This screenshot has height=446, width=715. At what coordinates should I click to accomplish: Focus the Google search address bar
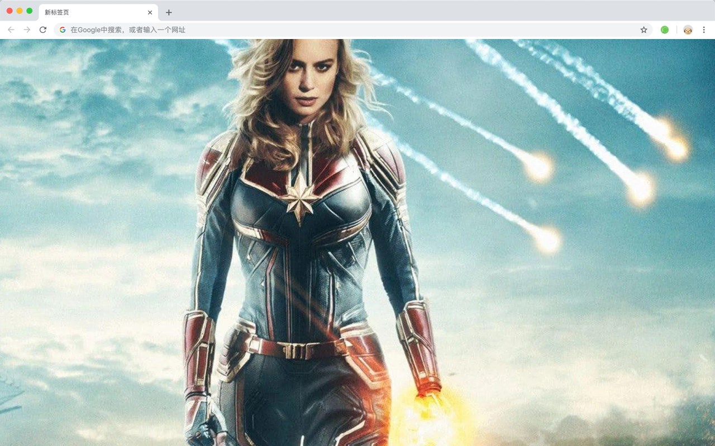[353, 30]
